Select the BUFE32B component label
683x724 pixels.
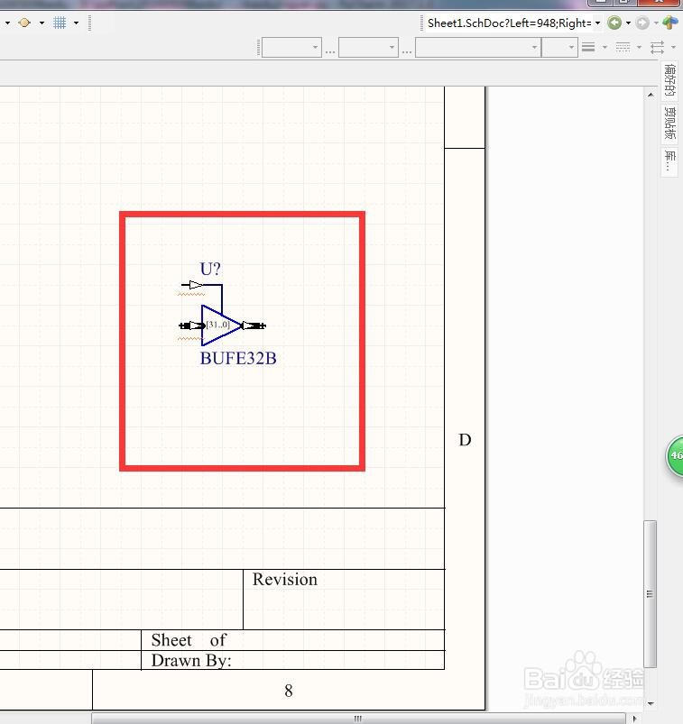238,358
